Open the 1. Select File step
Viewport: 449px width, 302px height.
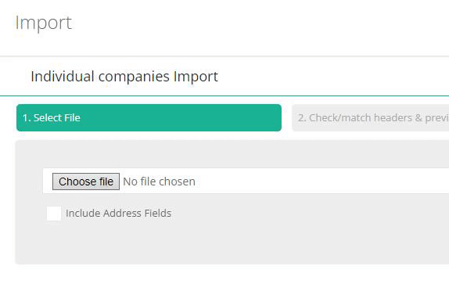tap(149, 118)
